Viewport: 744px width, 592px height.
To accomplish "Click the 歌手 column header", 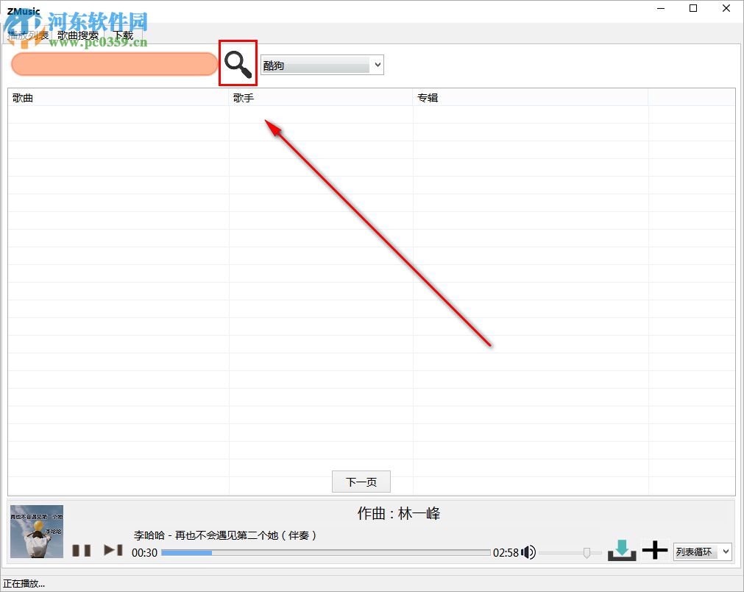I will pos(243,96).
